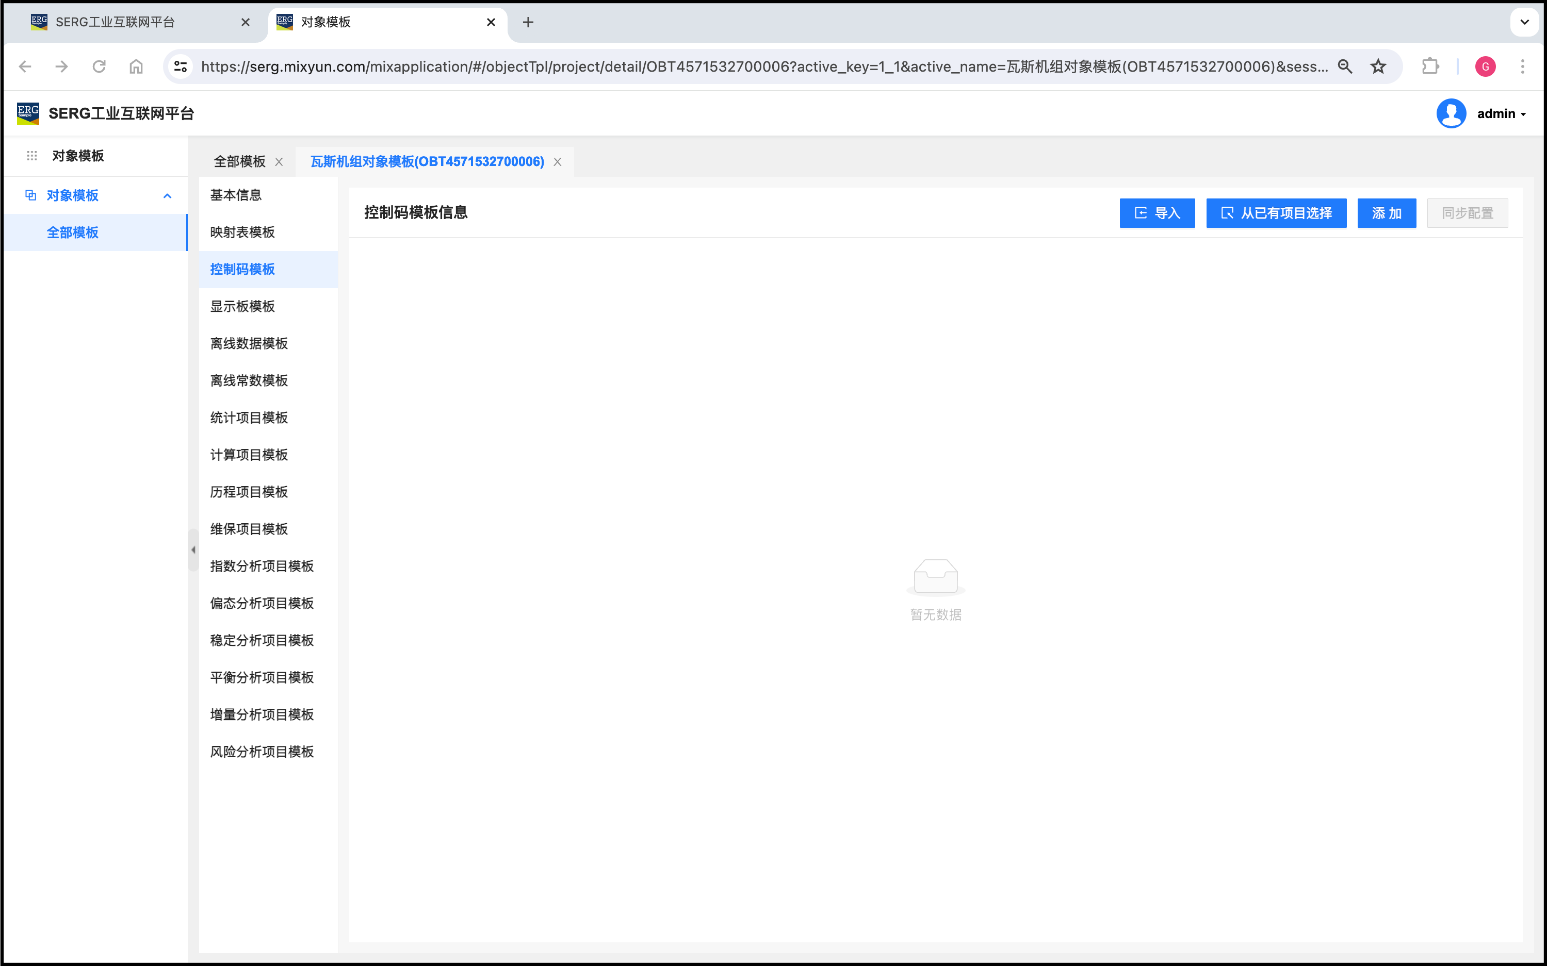Bookmark page with the star icon
This screenshot has height=966, width=1547.
tap(1378, 66)
